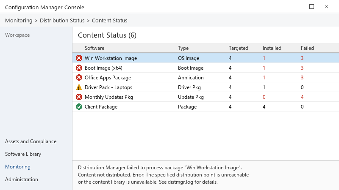
Task: Select the Client Package row
Action: 206,107
